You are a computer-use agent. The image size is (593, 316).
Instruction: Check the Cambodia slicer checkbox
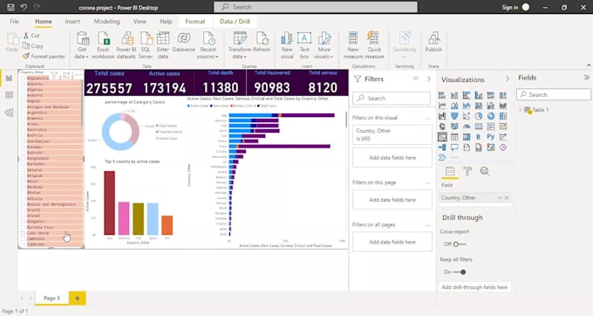click(23, 239)
